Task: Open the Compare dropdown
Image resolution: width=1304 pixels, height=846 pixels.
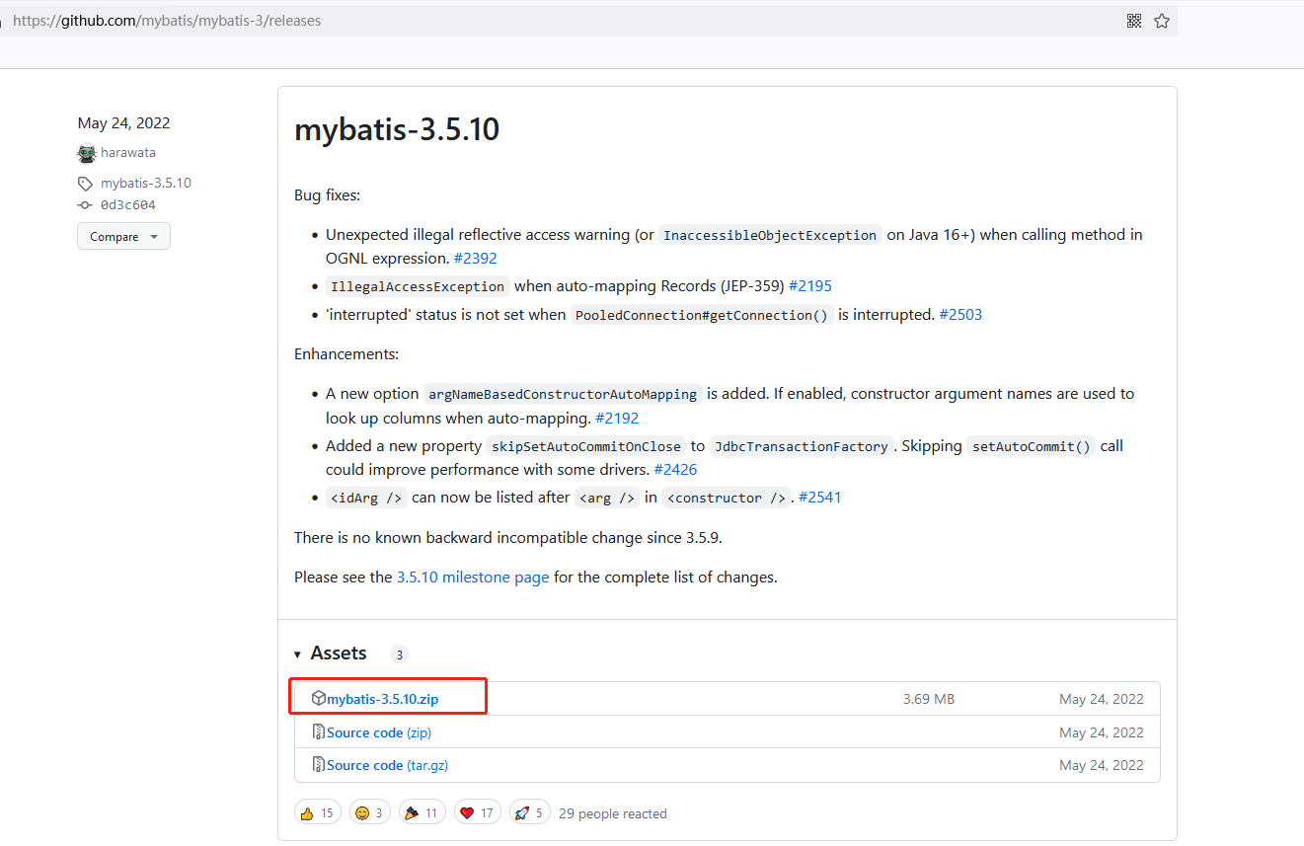Action: [x=123, y=236]
